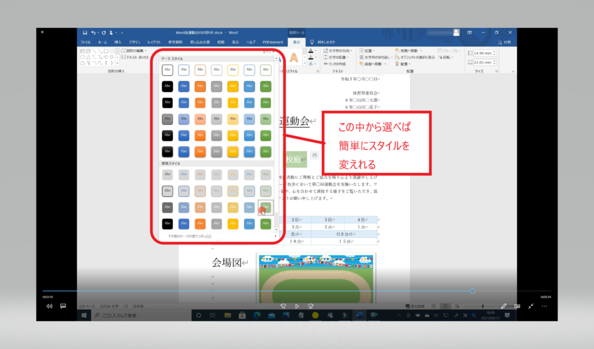Open the video player's more options (three dots)

pyautogui.click(x=544, y=306)
